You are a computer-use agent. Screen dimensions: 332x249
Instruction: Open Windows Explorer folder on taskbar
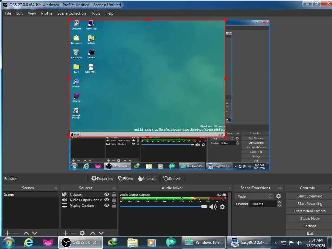(133, 243)
